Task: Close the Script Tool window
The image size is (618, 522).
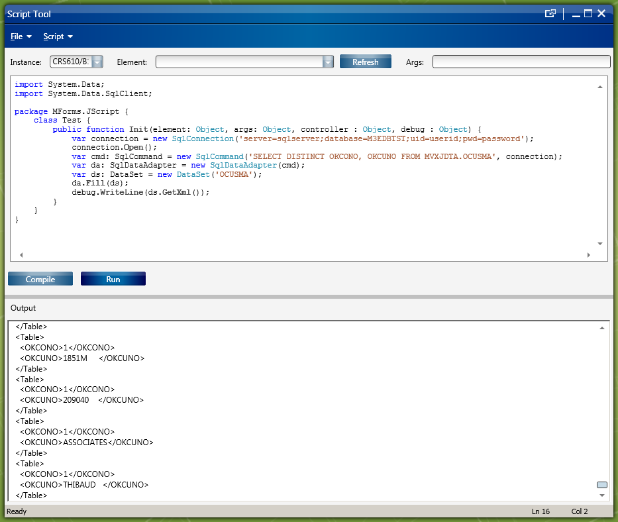Action: coord(601,13)
